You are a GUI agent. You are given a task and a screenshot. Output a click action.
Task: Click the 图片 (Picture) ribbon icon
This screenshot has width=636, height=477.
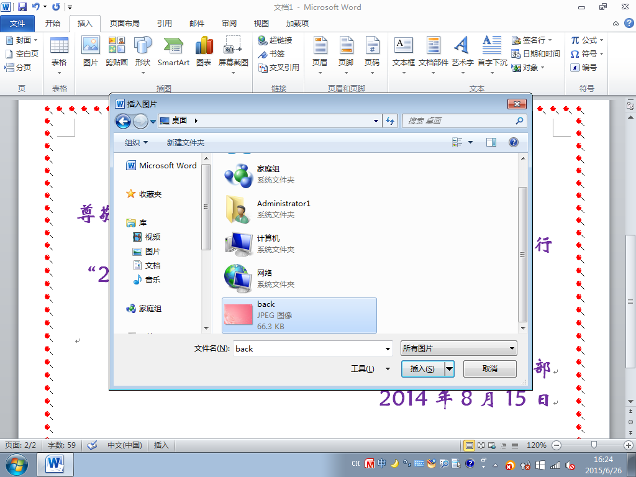[91, 51]
